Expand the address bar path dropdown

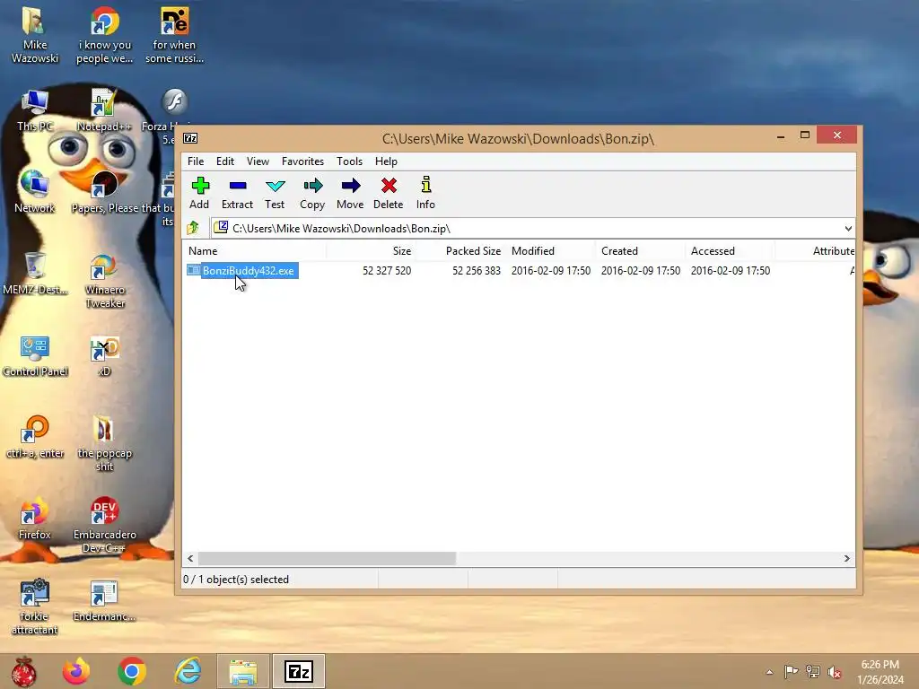tap(848, 229)
